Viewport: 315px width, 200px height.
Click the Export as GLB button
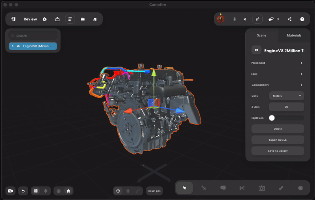[277, 140]
